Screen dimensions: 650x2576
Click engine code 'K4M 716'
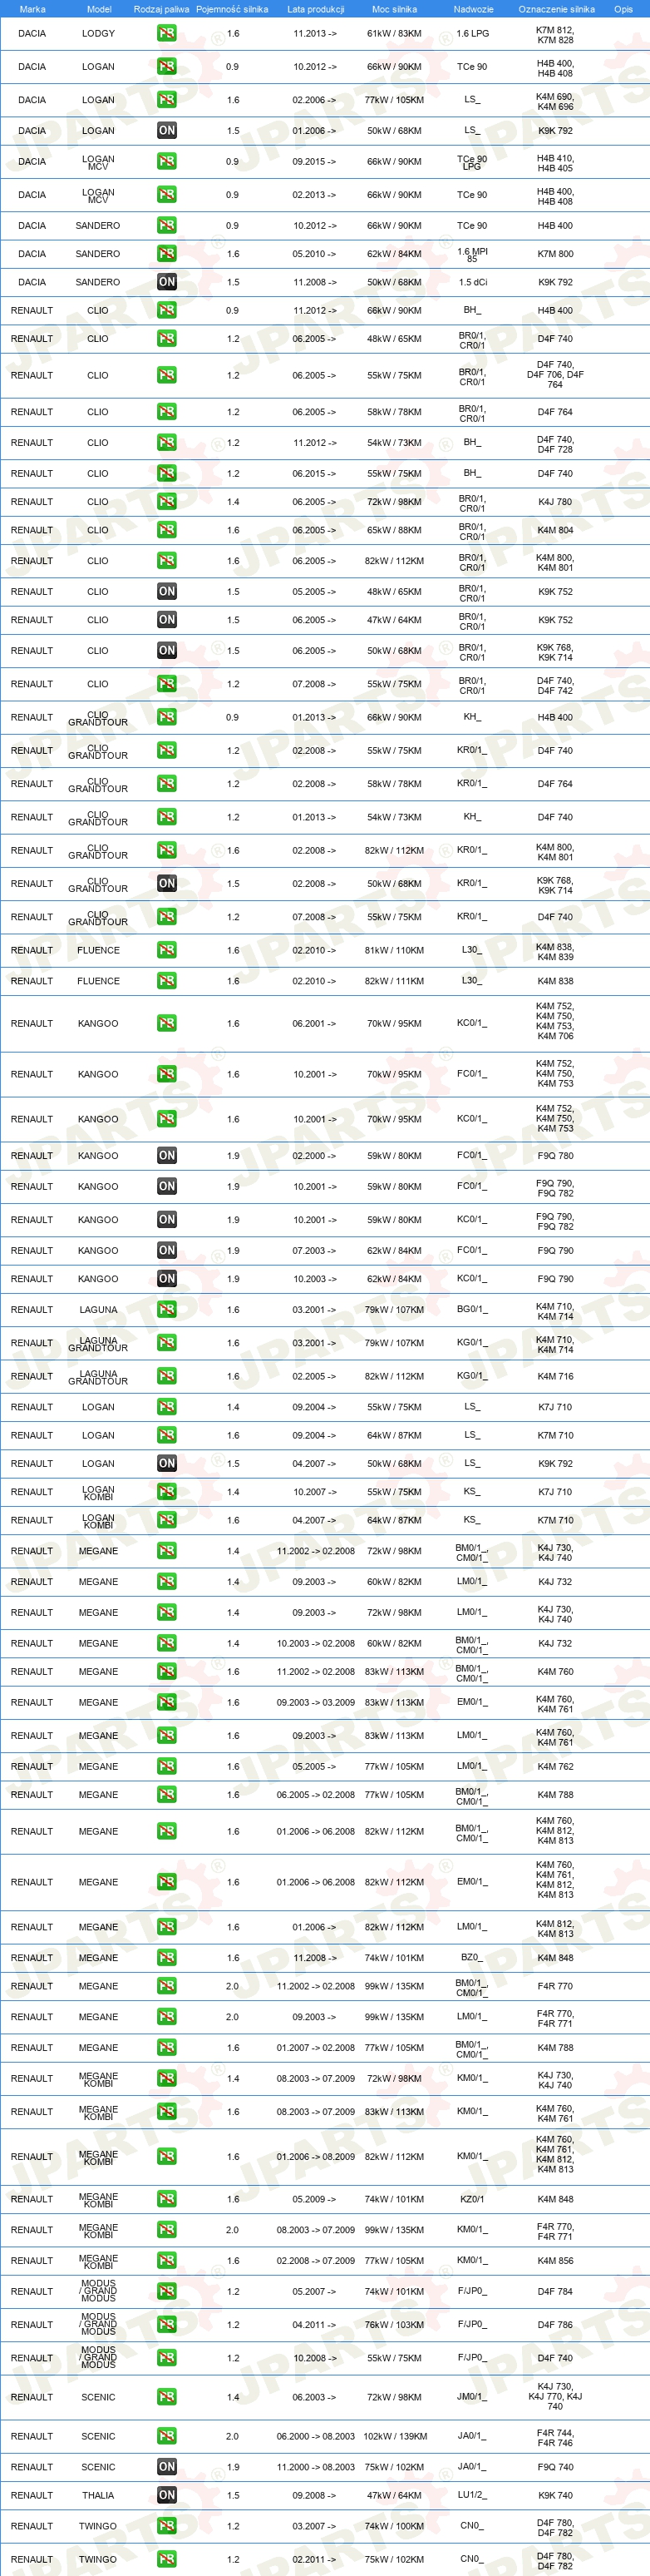click(555, 1376)
